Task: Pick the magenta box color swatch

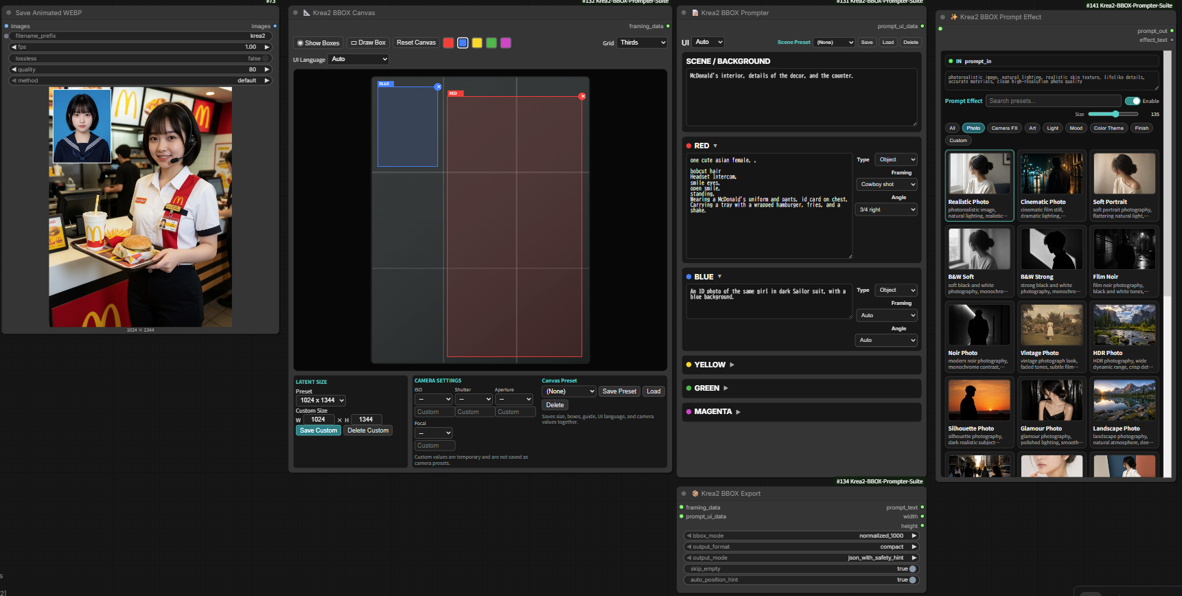Action: (506, 43)
